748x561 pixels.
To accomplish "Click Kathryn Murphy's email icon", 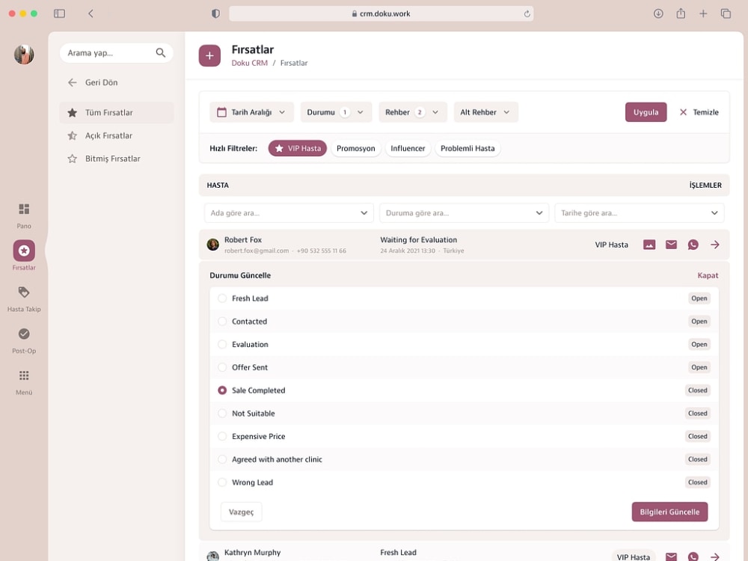I will click(671, 557).
